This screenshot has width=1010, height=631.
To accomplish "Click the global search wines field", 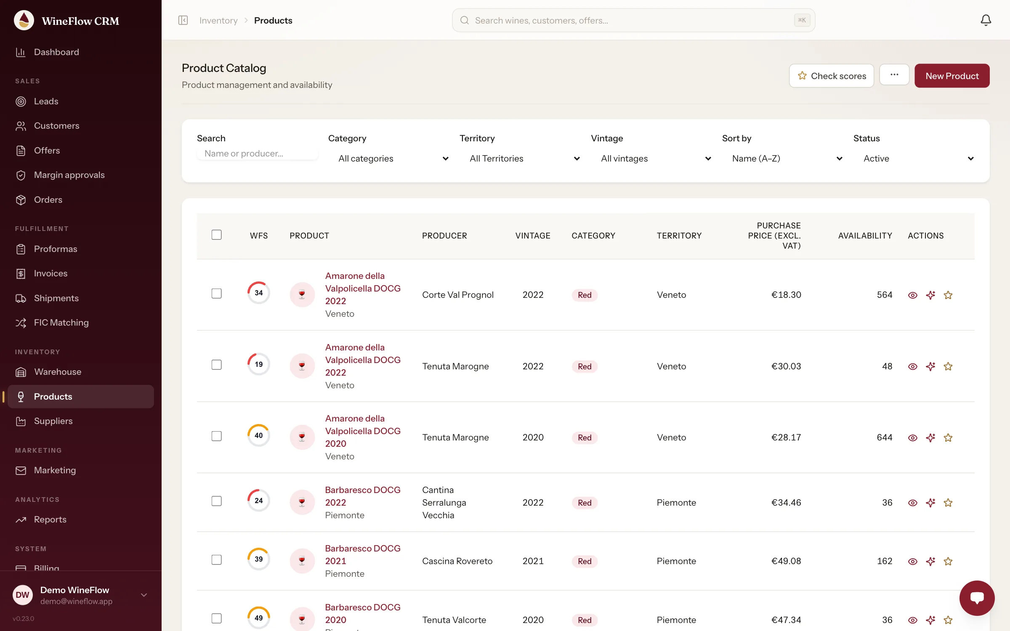I will [633, 20].
